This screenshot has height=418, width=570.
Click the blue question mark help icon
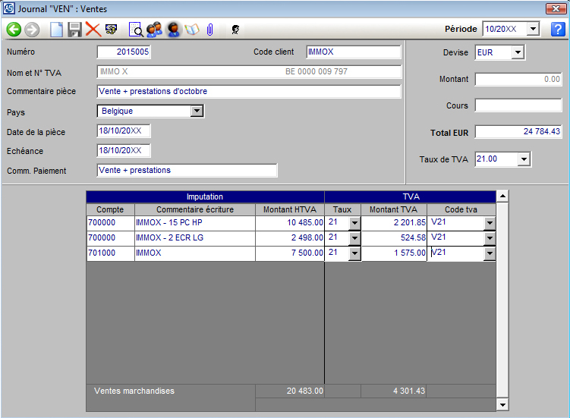coord(558,30)
